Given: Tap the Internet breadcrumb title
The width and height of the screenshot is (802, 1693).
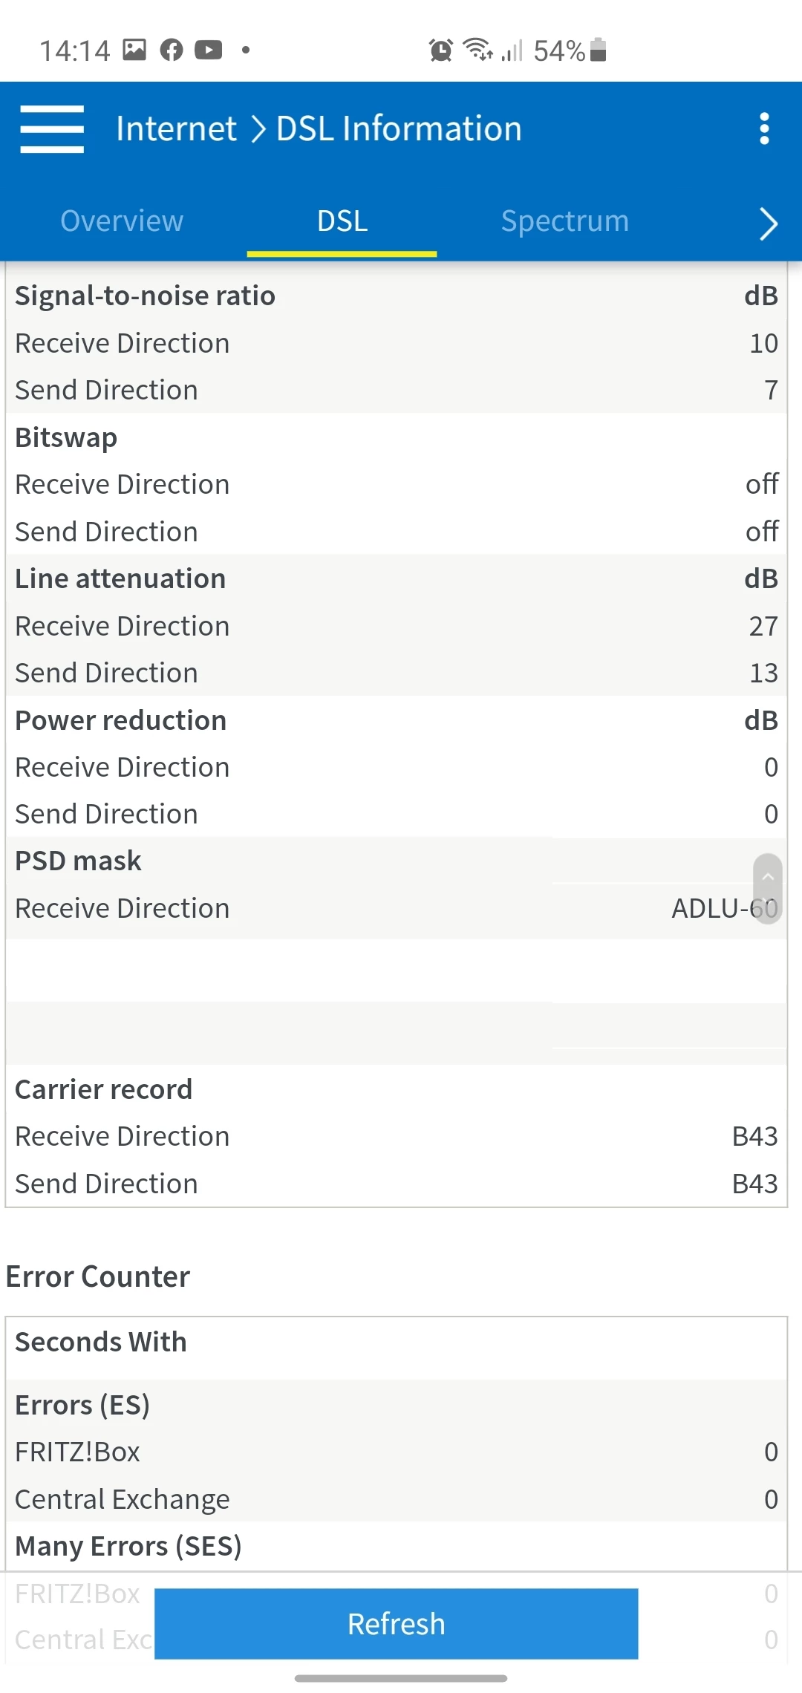Looking at the screenshot, I should (176, 129).
